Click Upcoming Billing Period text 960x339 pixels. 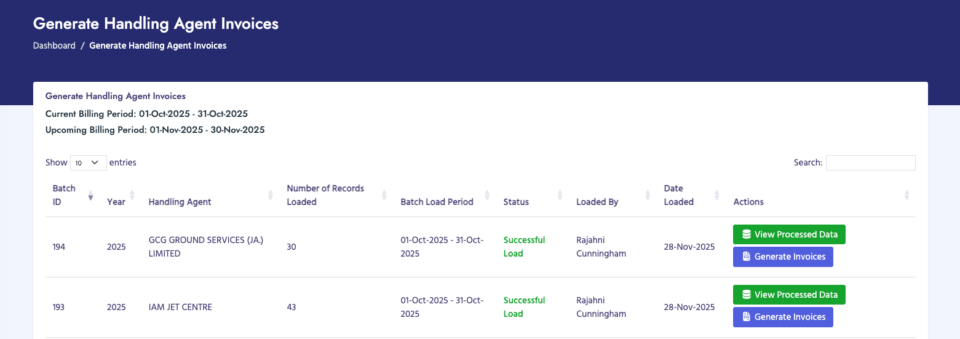[x=155, y=130]
